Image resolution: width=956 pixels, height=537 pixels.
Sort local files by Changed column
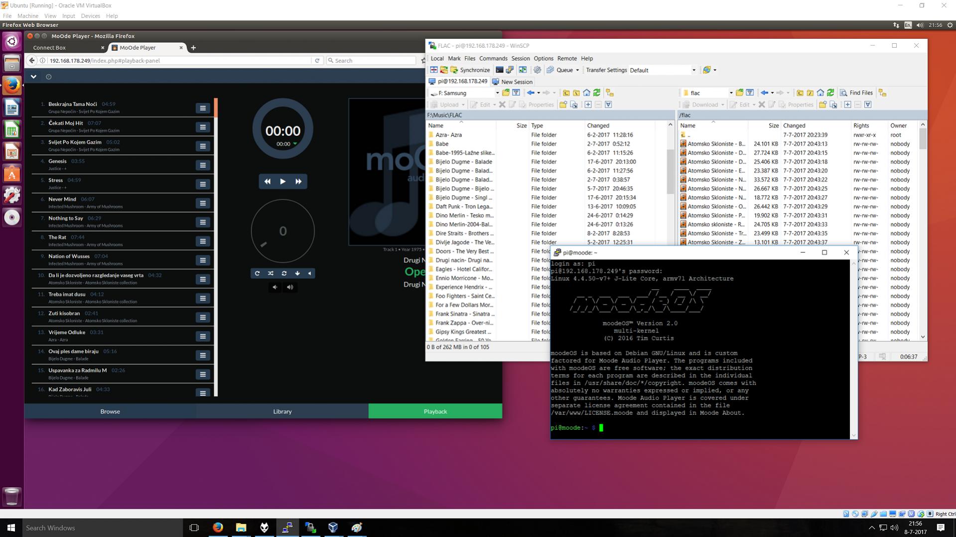[625, 126]
